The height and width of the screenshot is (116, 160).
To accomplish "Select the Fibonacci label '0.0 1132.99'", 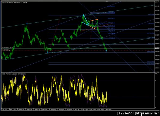I will click(x=112, y=38).
